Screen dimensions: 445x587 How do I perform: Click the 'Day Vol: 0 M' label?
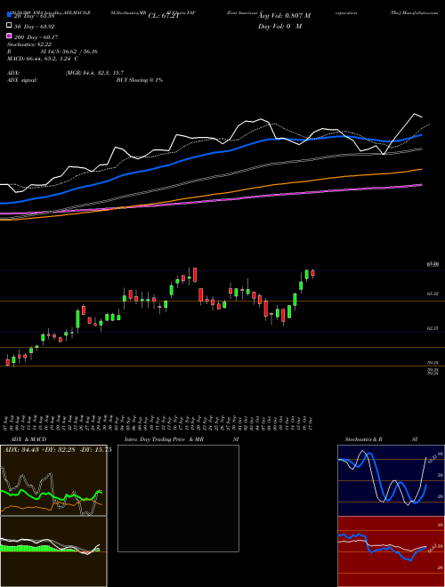pyautogui.click(x=280, y=26)
